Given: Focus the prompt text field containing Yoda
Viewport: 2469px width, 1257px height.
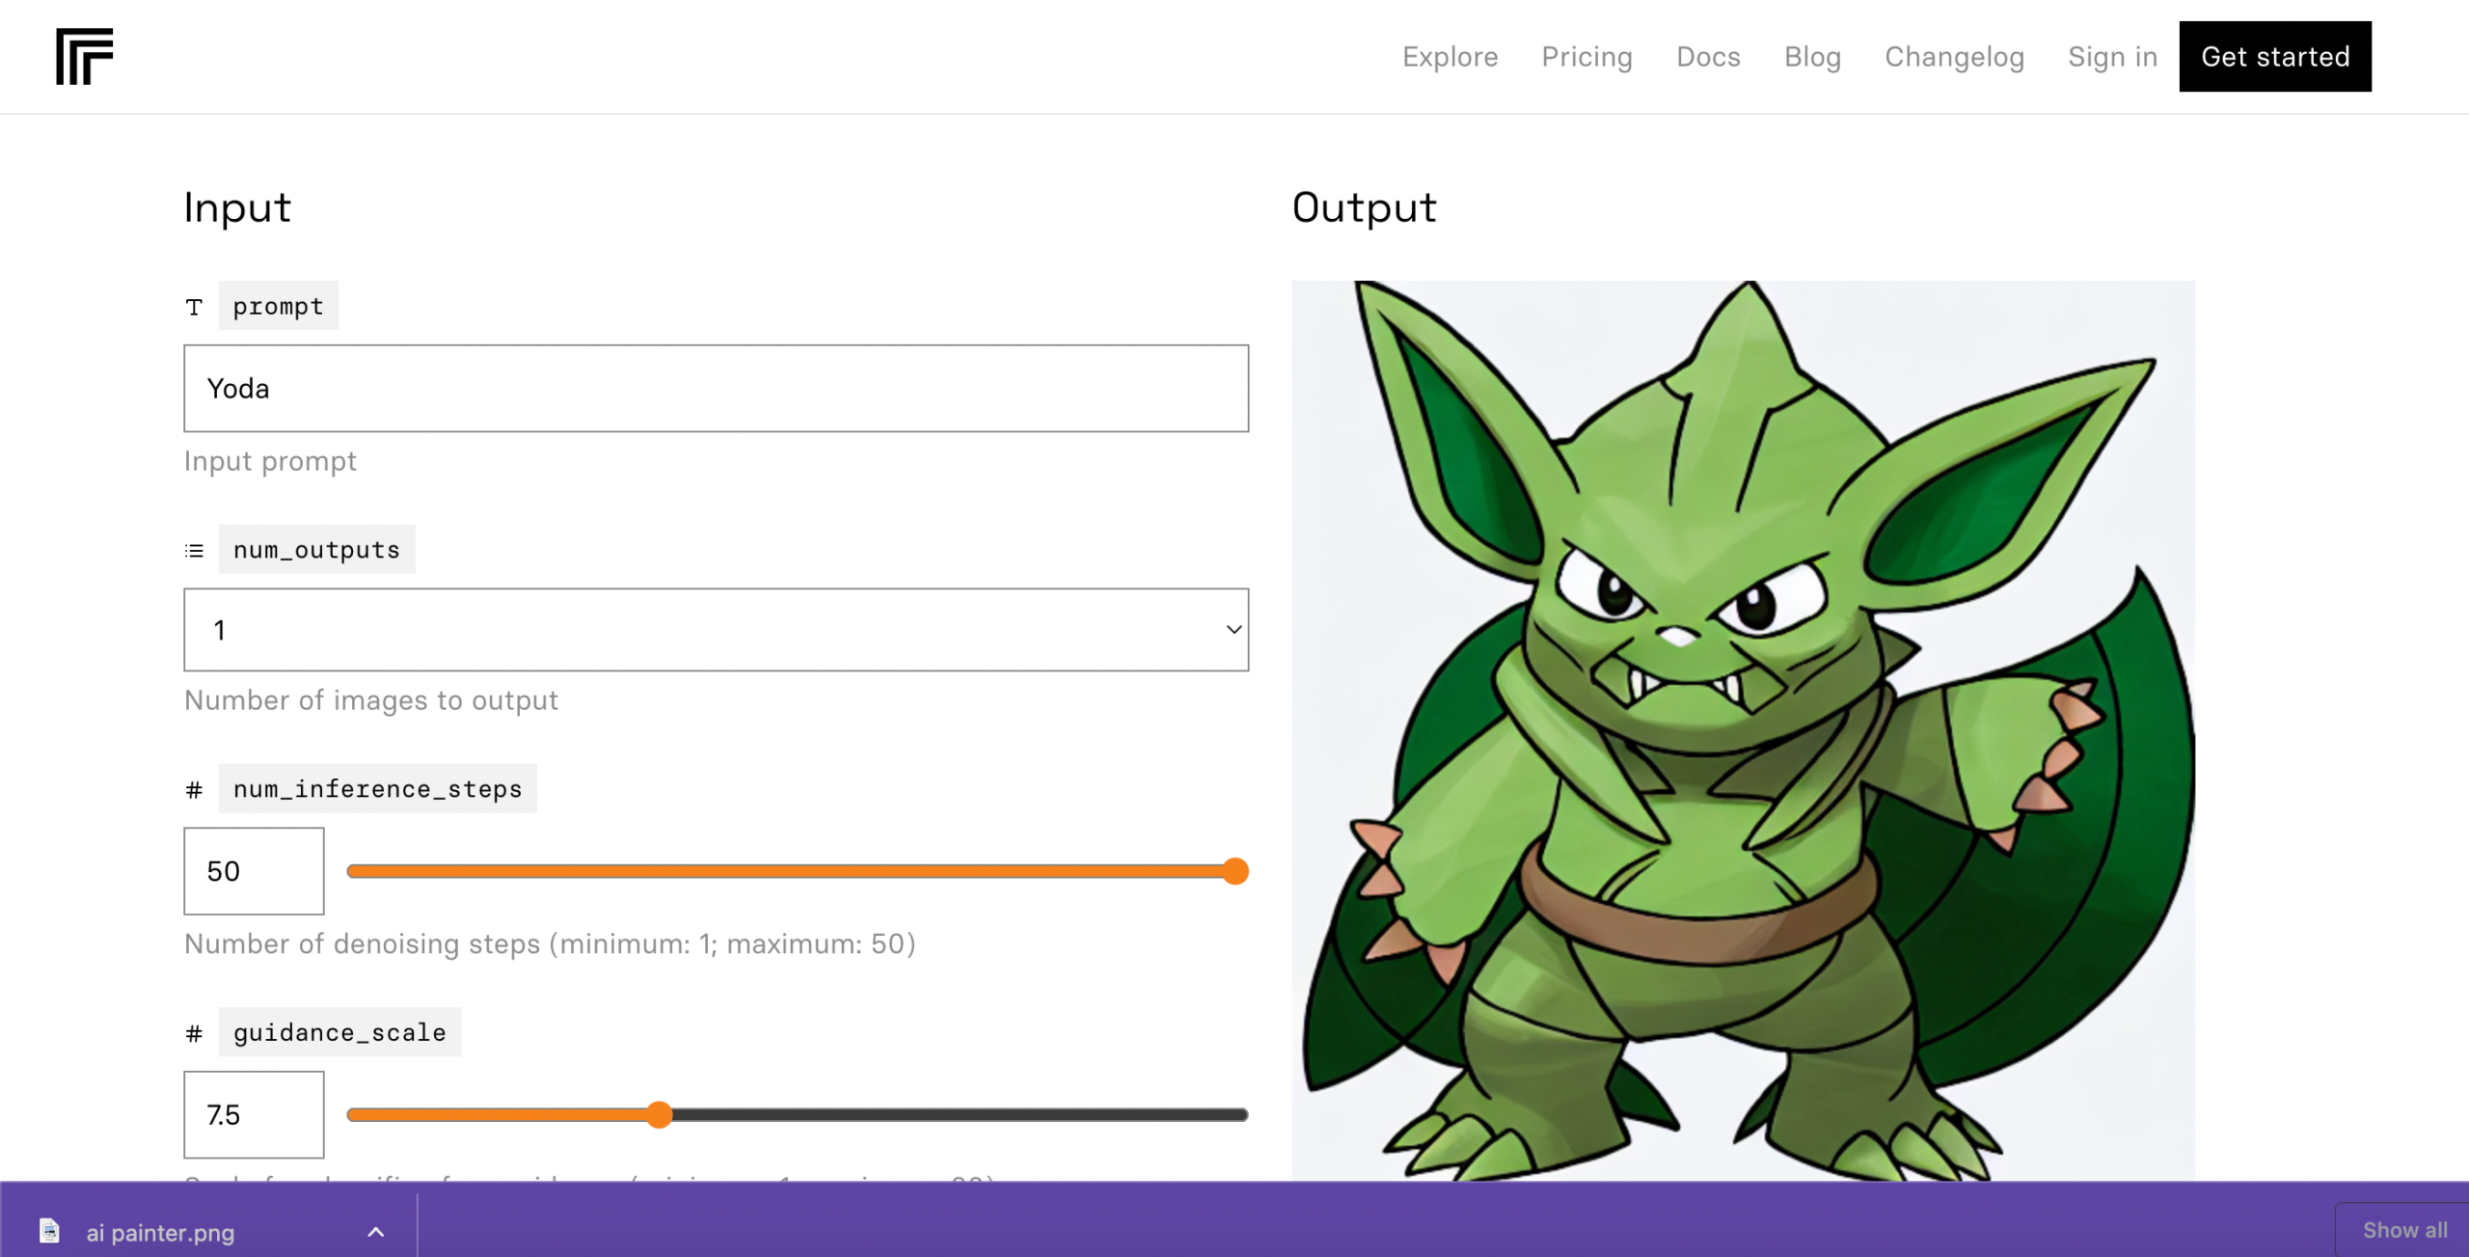Looking at the screenshot, I should pos(716,388).
